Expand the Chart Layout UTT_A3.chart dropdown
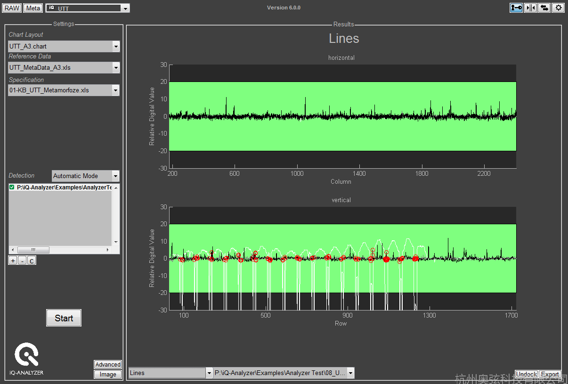Screen dimensions: 568x384 116,46
